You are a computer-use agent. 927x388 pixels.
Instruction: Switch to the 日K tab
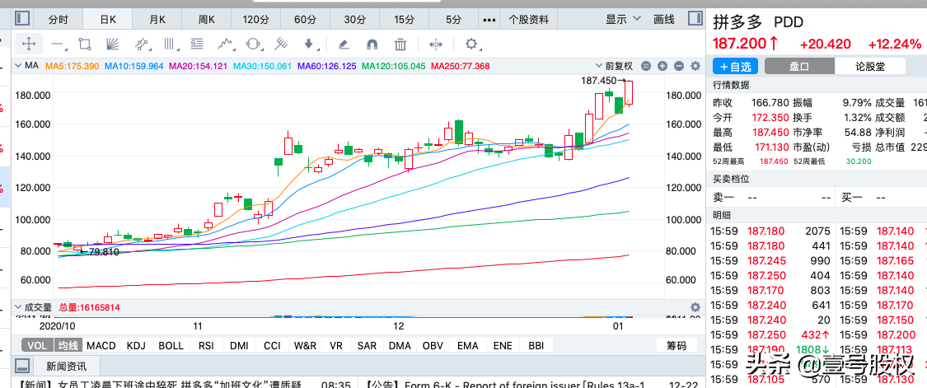(x=108, y=20)
